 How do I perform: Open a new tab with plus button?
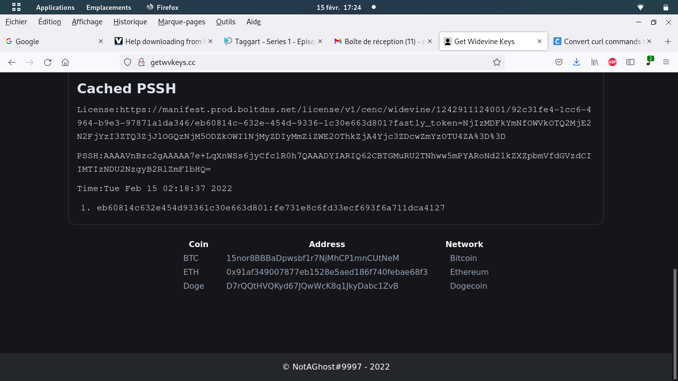(x=668, y=42)
